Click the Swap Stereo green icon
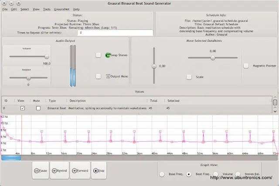Image resolution: width=279 pixels, height=186 pixels. [x=108, y=55]
